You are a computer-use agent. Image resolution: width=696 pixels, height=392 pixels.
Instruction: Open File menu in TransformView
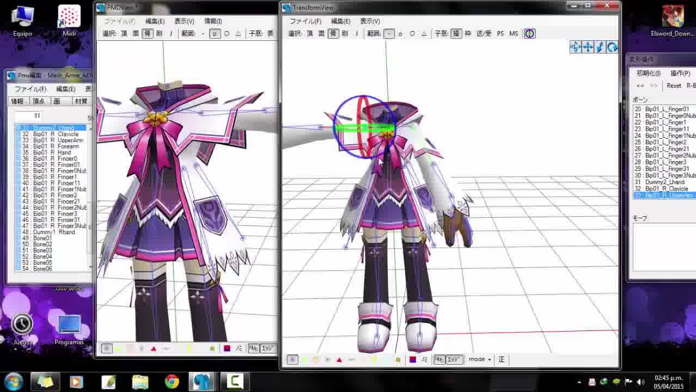[x=305, y=21]
